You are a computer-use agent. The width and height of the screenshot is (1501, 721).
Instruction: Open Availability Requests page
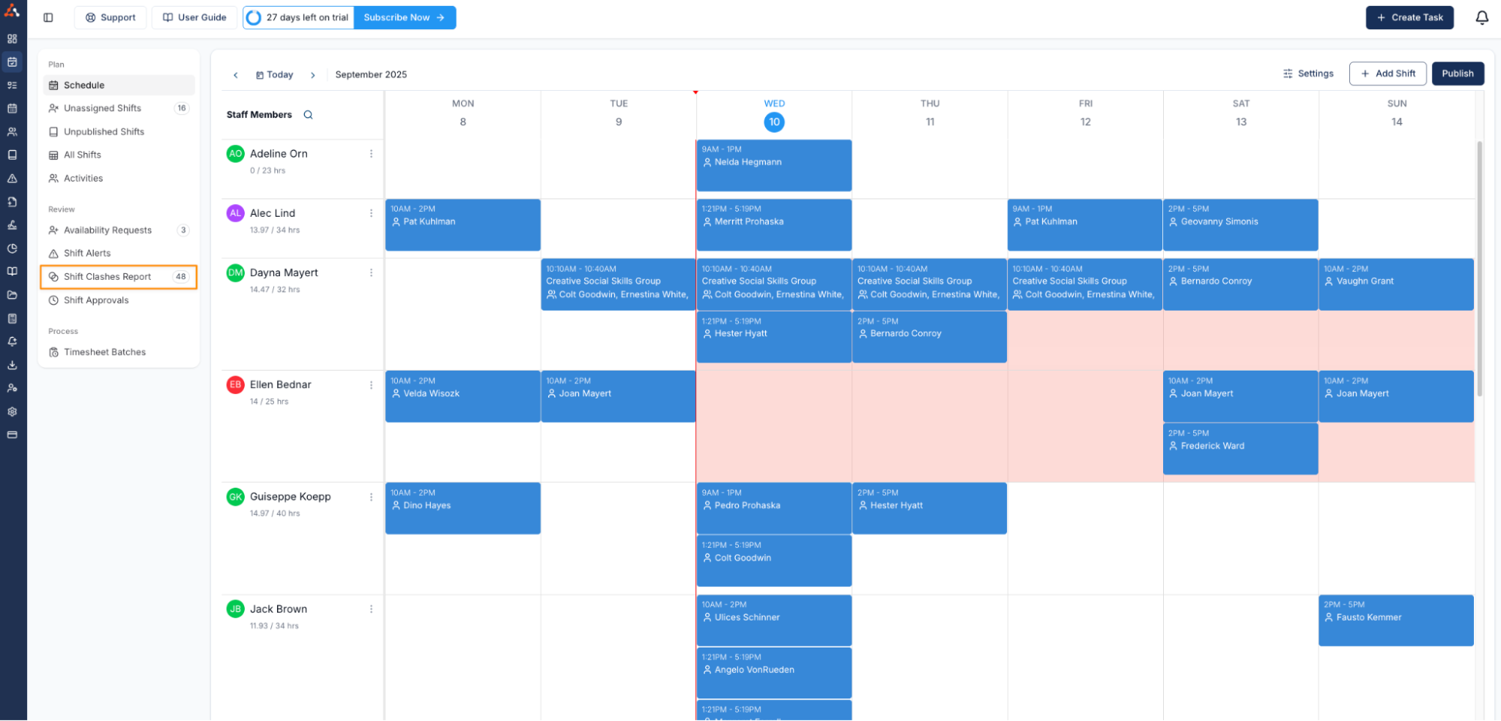107,230
